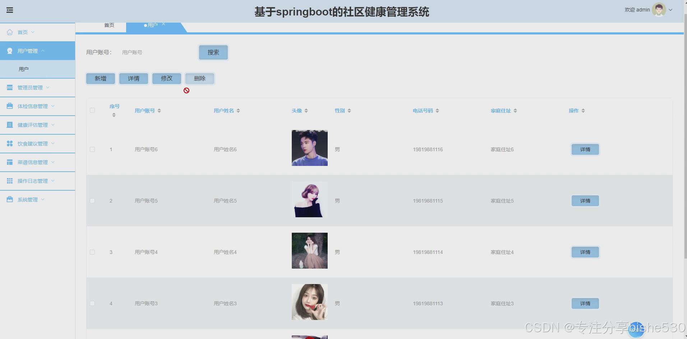Image resolution: width=687 pixels, height=339 pixels.
Task: Open 管理员管理 menu
Action: [x=38, y=88]
